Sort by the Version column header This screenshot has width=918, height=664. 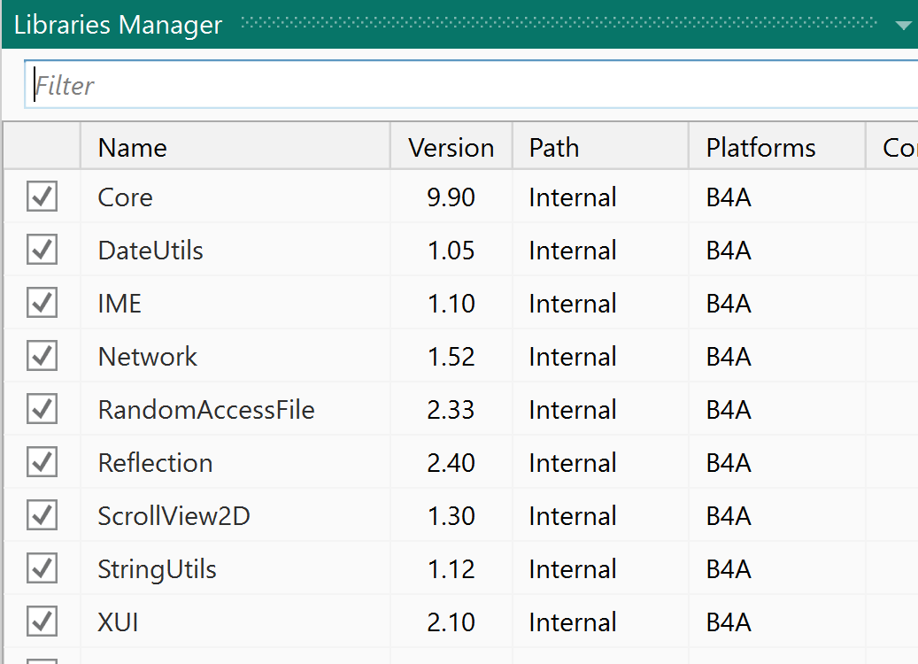click(451, 147)
